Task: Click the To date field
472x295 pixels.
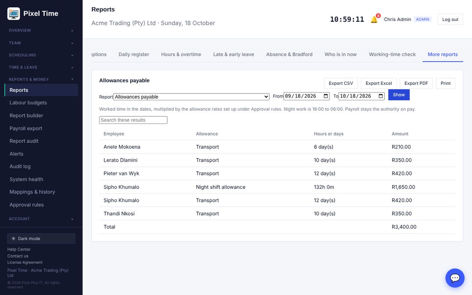Action: point(362,96)
